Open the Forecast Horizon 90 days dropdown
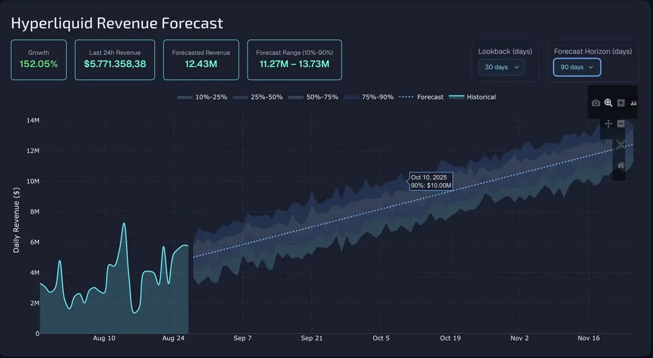The height and width of the screenshot is (358, 653). 577,67
